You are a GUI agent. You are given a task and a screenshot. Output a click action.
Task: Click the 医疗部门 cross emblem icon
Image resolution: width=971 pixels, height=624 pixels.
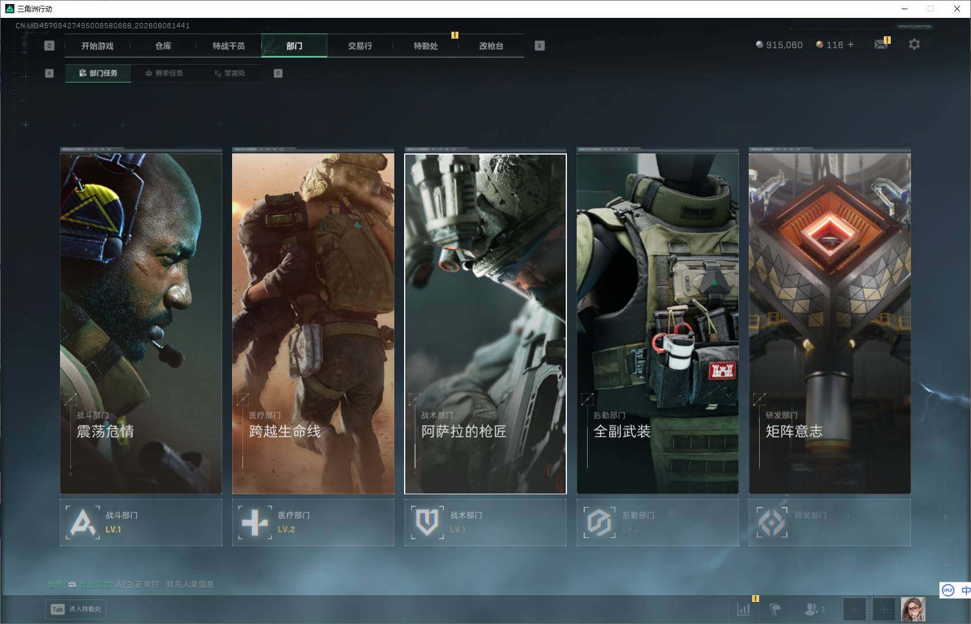pos(255,522)
